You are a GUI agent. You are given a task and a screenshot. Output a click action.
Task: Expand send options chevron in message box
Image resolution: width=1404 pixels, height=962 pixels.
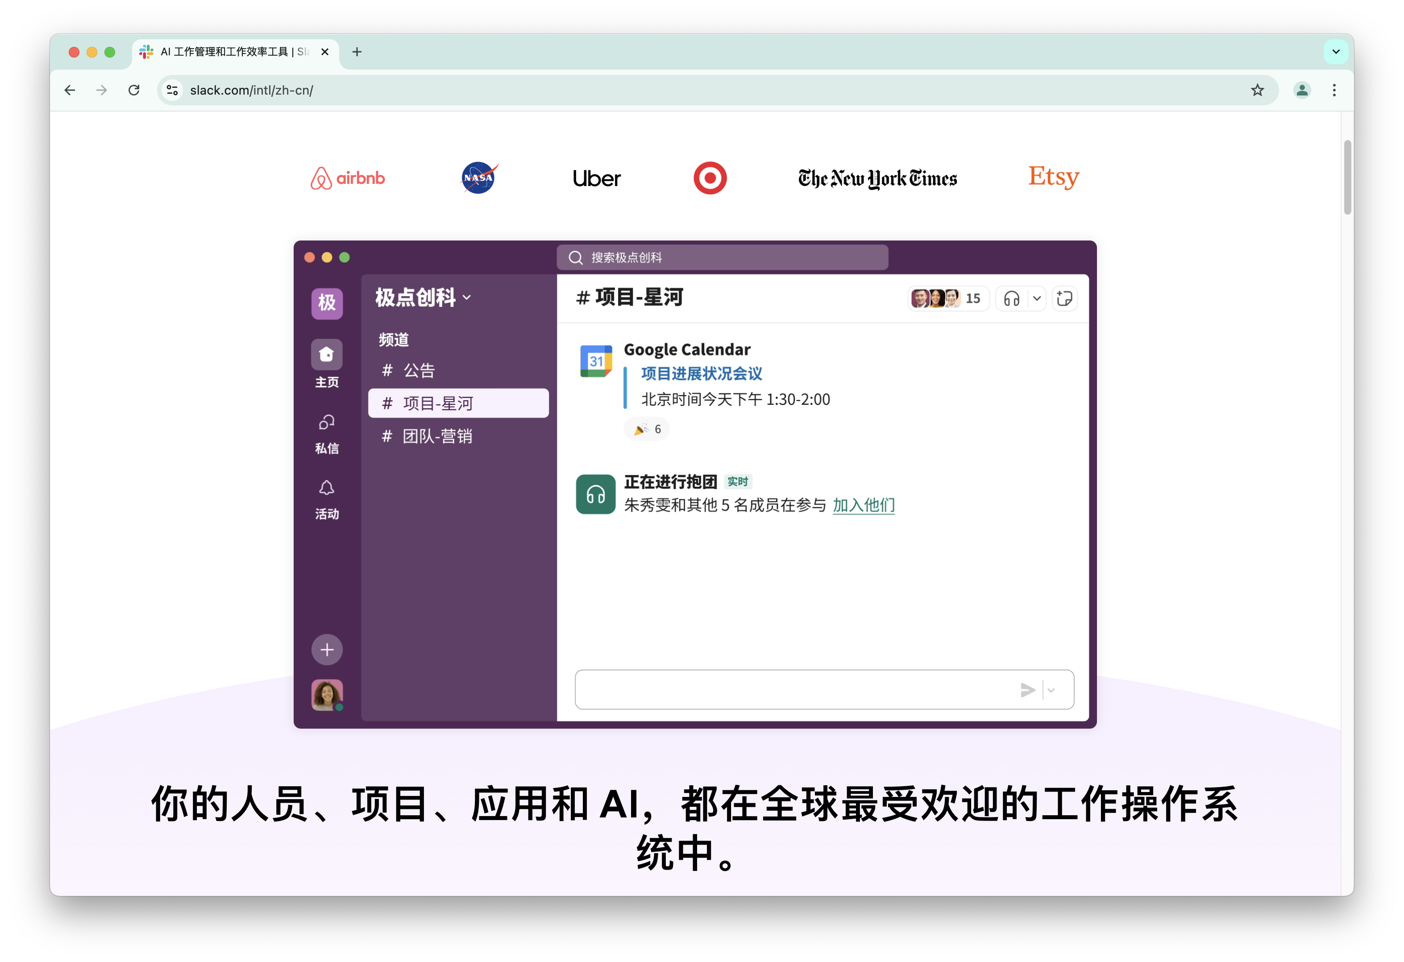(1051, 690)
